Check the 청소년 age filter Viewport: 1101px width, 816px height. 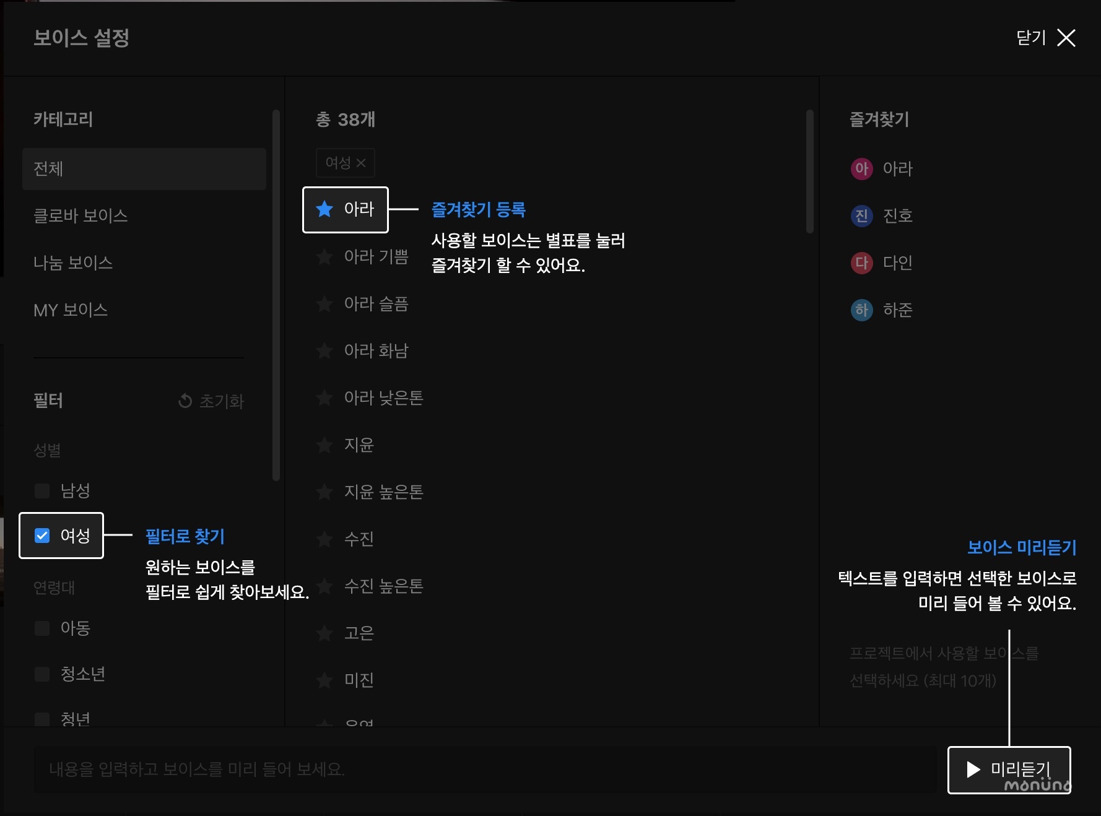tap(42, 674)
